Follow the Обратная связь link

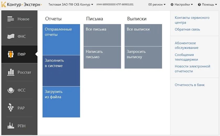click(187, 29)
